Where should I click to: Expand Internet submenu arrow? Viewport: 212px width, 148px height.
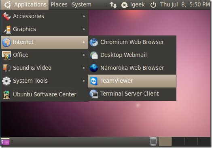click(84, 42)
